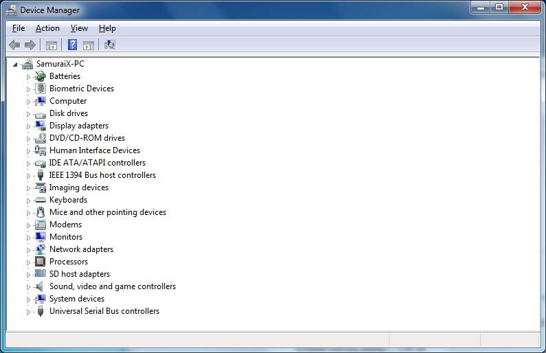
Task: Click the SD host adapters icon
Action: pyautogui.click(x=41, y=274)
